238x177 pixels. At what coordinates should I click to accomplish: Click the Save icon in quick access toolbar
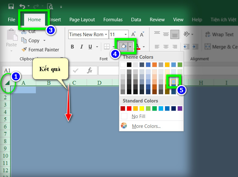[x=11, y=6]
